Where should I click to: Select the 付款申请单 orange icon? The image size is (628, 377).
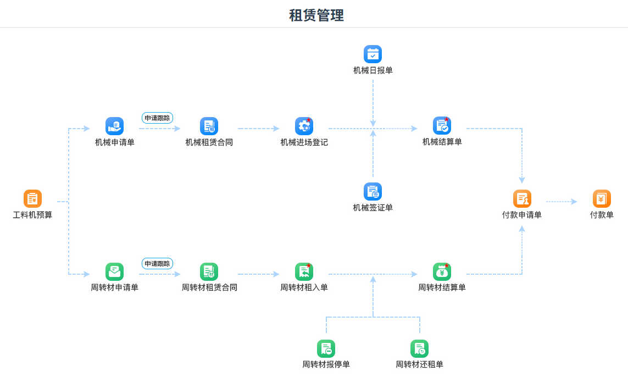point(523,199)
